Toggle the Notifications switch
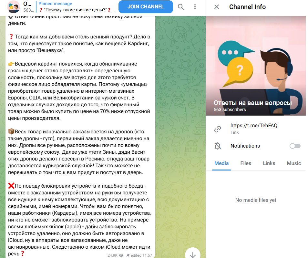This screenshot has width=308, height=258. pyautogui.click(x=295, y=146)
